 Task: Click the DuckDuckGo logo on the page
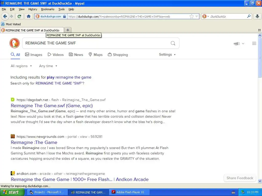[15, 43]
